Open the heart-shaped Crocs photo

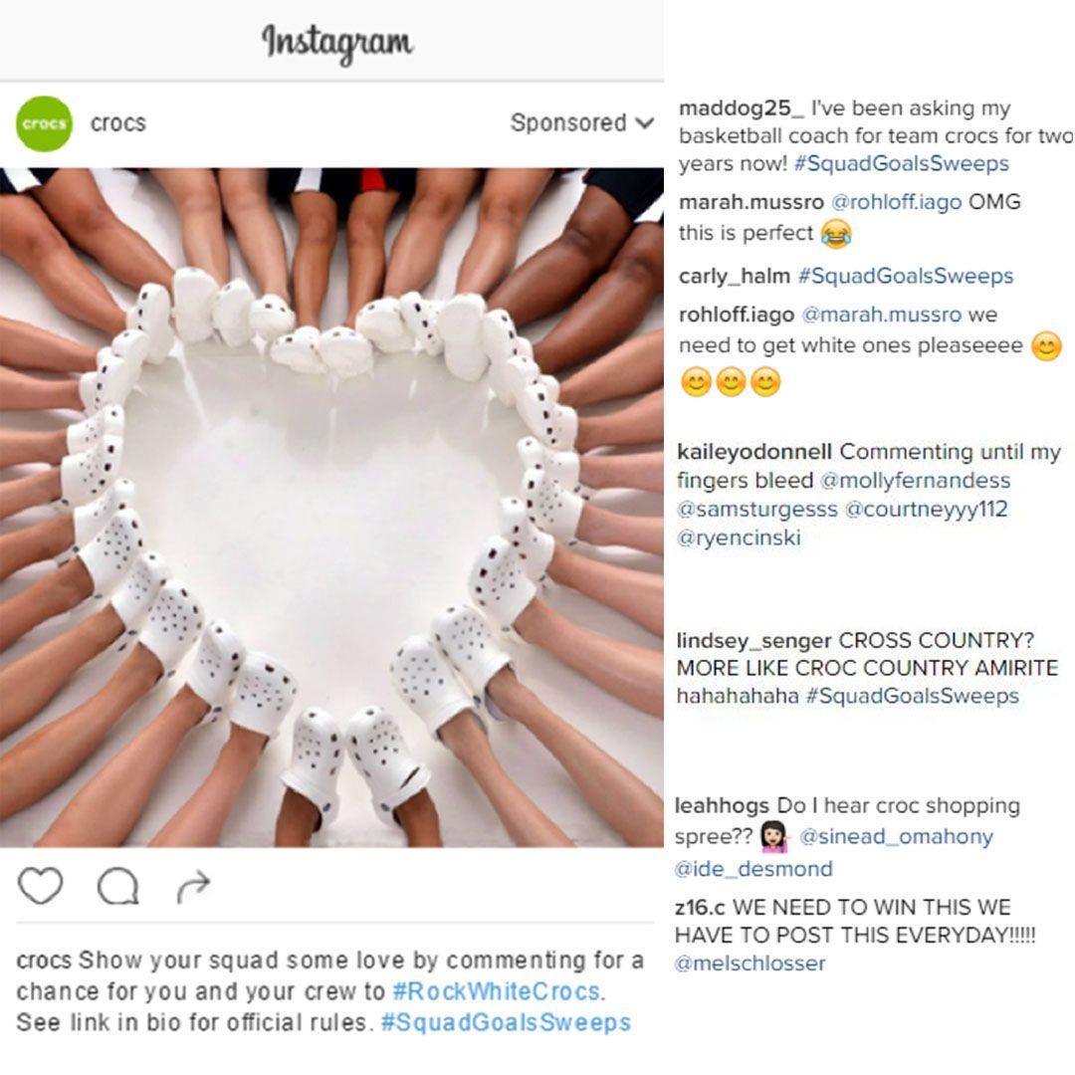(331, 508)
